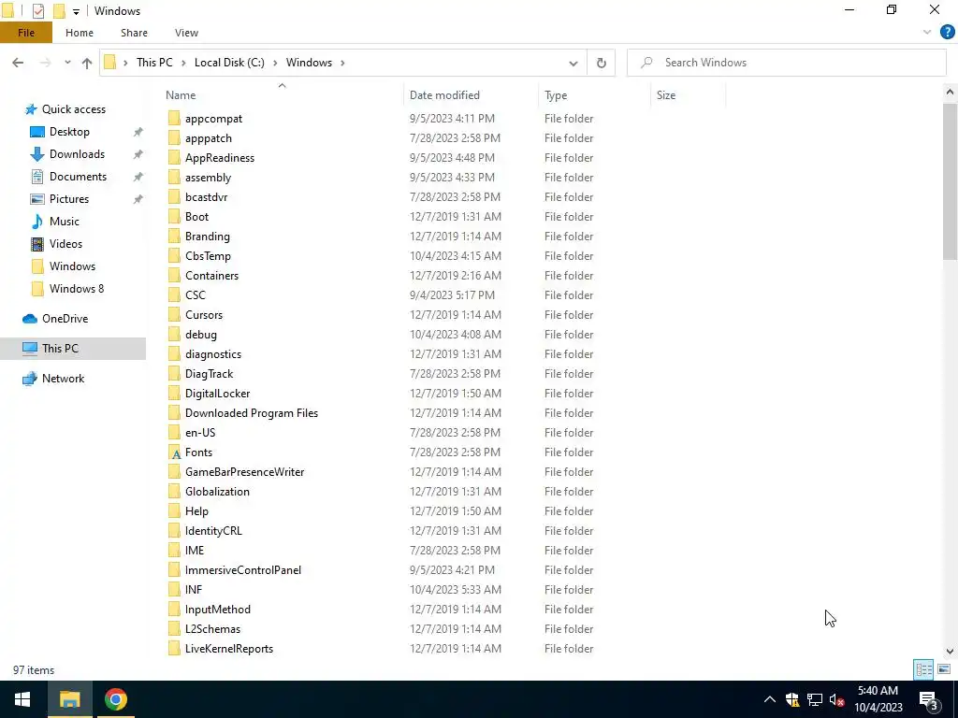Select This PC in navigation pane
Image resolution: width=958 pixels, height=718 pixels.
point(73,349)
